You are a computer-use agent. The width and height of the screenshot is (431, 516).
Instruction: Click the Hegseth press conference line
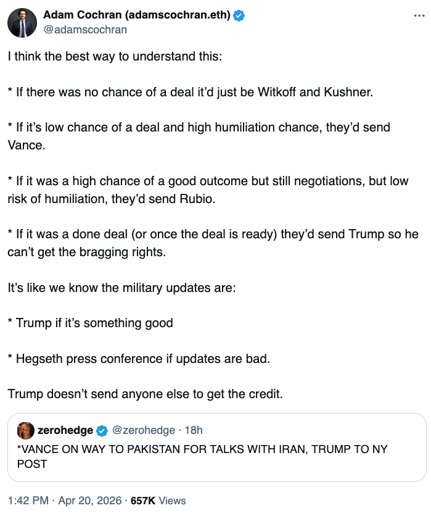click(x=139, y=358)
